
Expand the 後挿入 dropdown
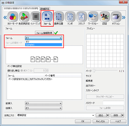click(43, 108)
